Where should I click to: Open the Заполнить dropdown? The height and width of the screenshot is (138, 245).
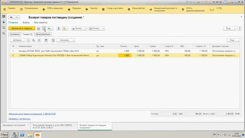click(65, 40)
